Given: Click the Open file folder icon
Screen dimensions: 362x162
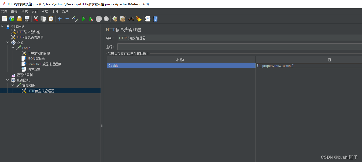Looking at the screenshot, I should (x=19, y=19).
